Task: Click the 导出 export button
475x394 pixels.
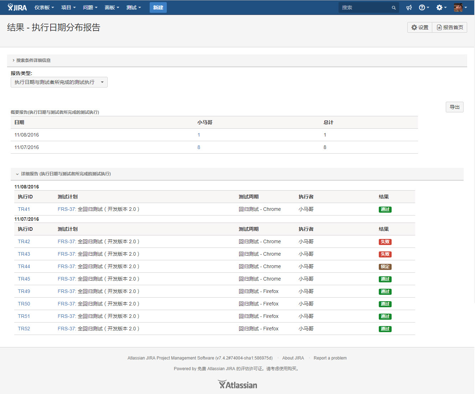Action: (455, 107)
